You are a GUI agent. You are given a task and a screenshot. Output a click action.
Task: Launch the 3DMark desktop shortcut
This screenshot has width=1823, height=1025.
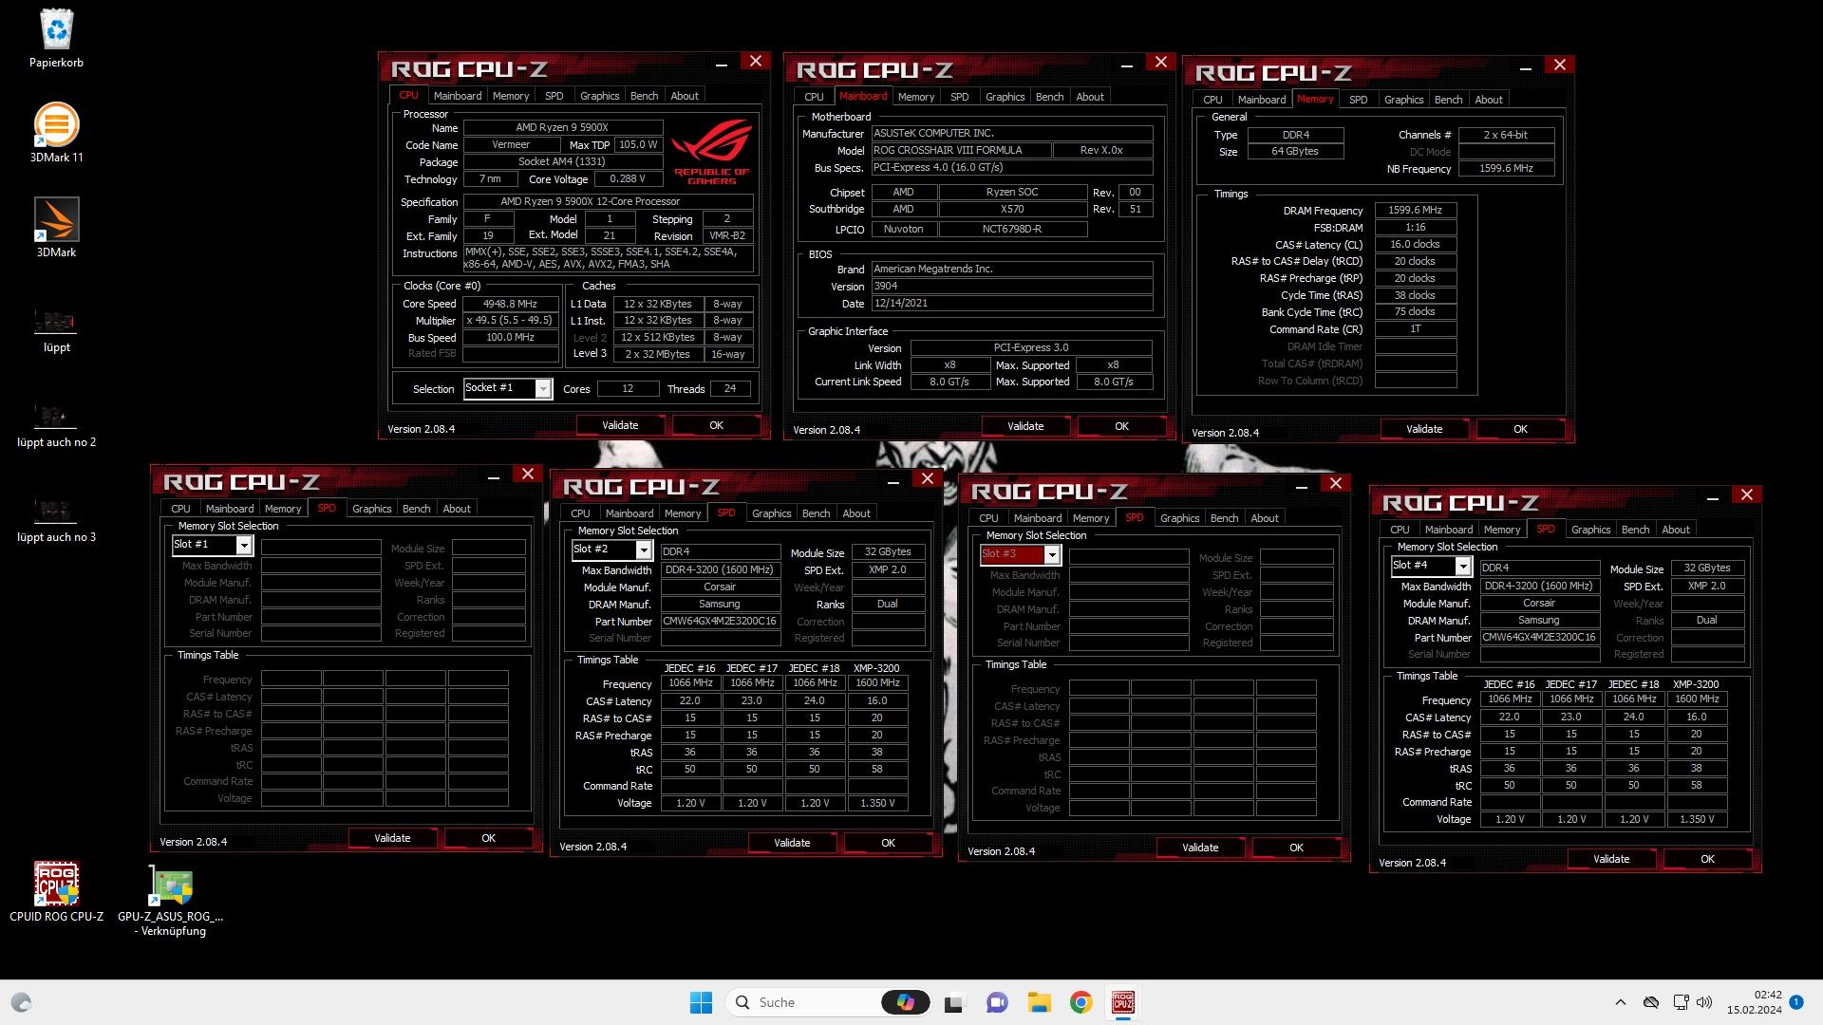click(x=56, y=219)
